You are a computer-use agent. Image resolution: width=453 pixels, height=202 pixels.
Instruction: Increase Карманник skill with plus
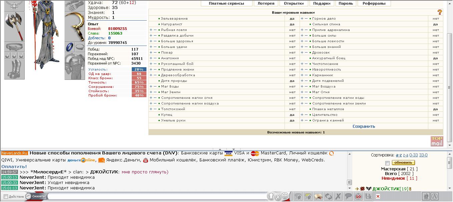[x=302, y=75]
